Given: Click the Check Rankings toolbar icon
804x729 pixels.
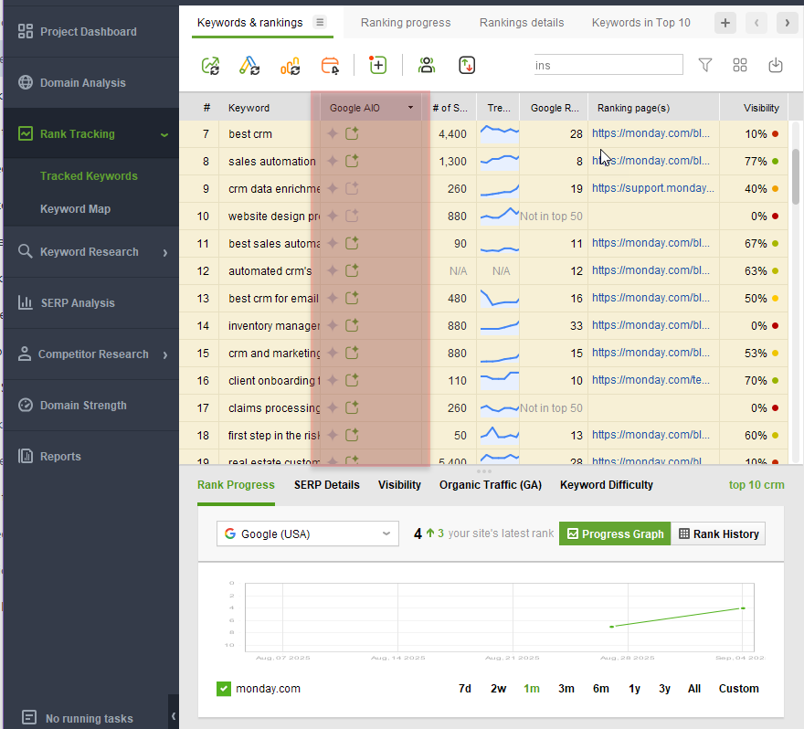Looking at the screenshot, I should 210,66.
